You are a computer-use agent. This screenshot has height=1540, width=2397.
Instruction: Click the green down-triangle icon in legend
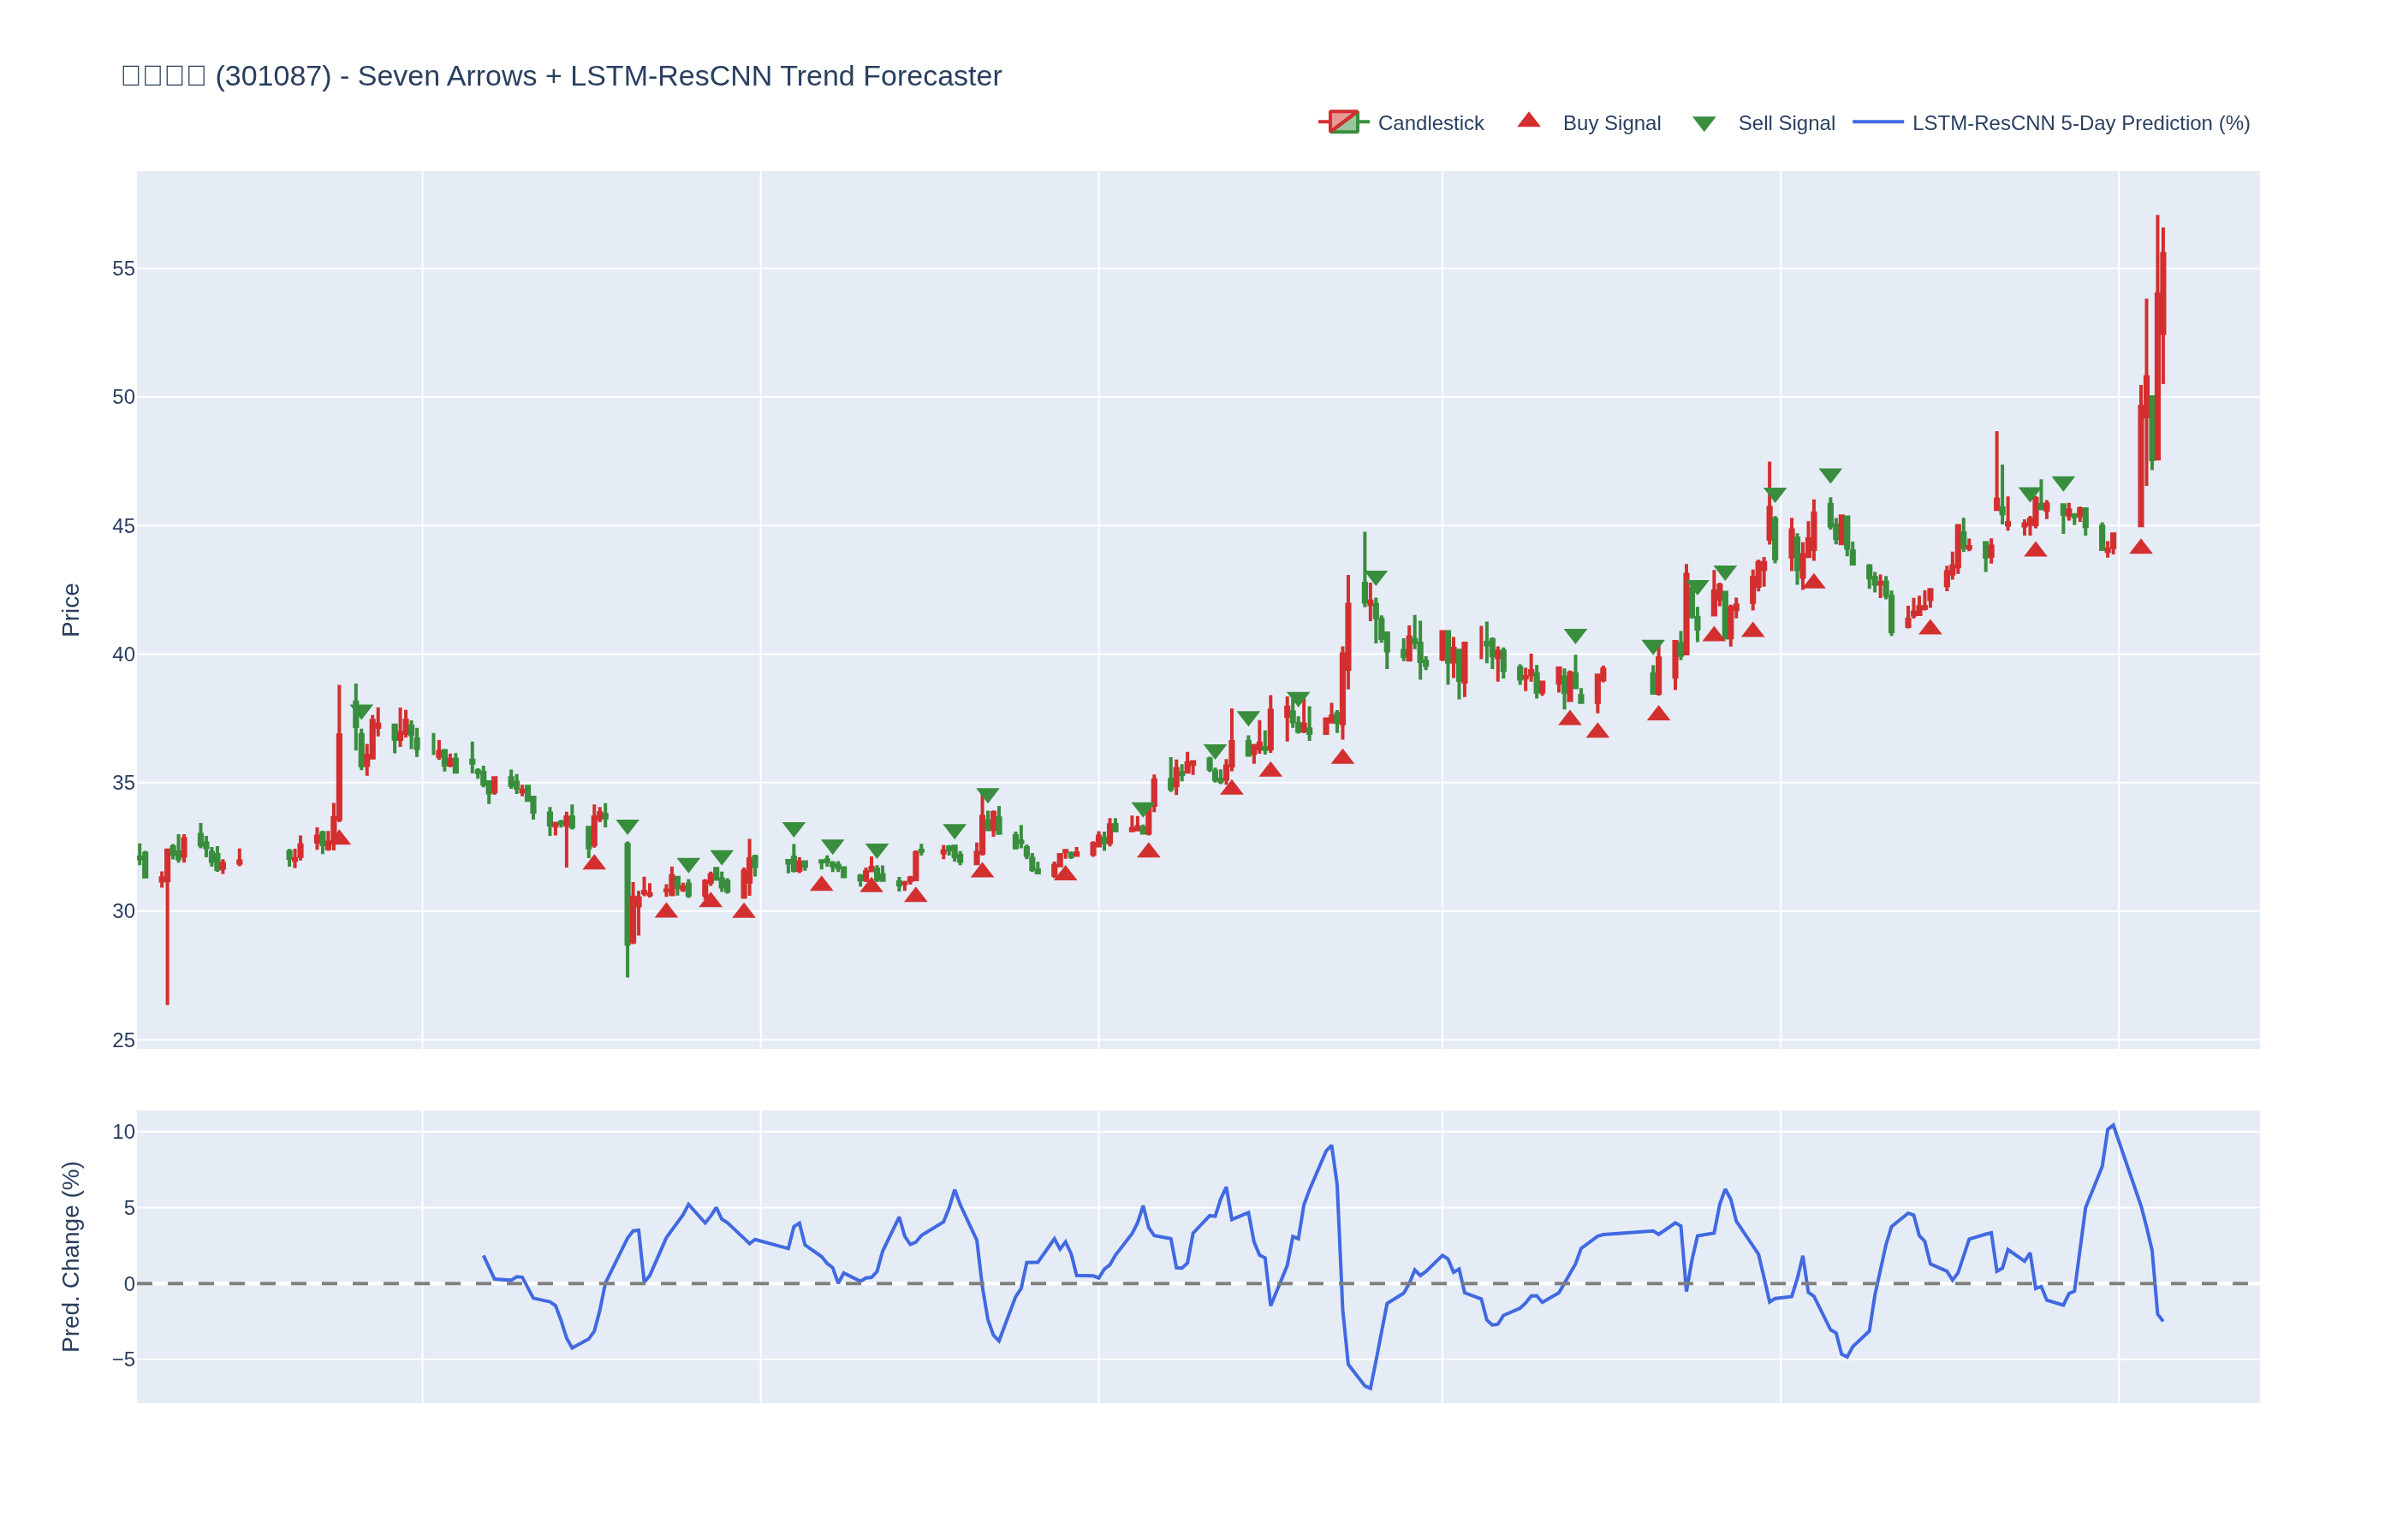point(1704,124)
